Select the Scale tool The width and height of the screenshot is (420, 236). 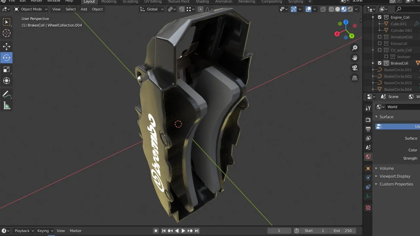coord(7,69)
